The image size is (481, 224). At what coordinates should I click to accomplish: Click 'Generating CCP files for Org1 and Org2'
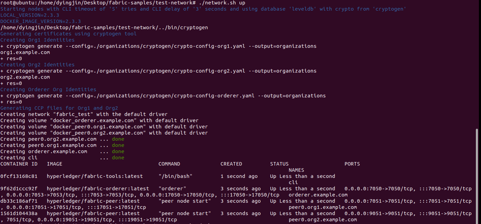click(59, 108)
